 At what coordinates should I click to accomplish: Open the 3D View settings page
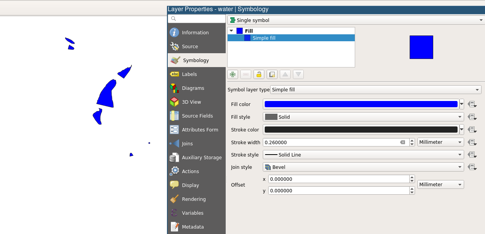(x=191, y=102)
